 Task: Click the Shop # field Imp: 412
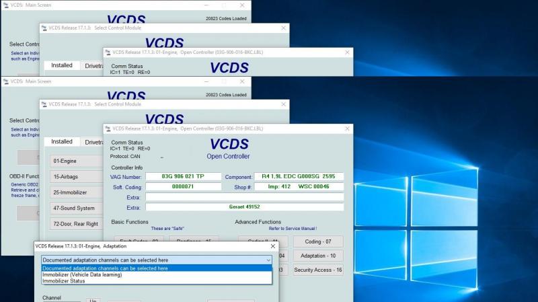point(299,187)
